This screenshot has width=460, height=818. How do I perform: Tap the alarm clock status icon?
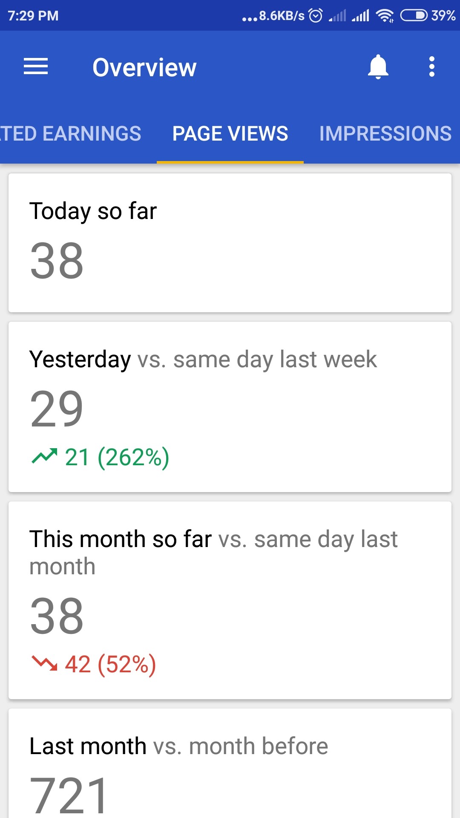point(316,16)
